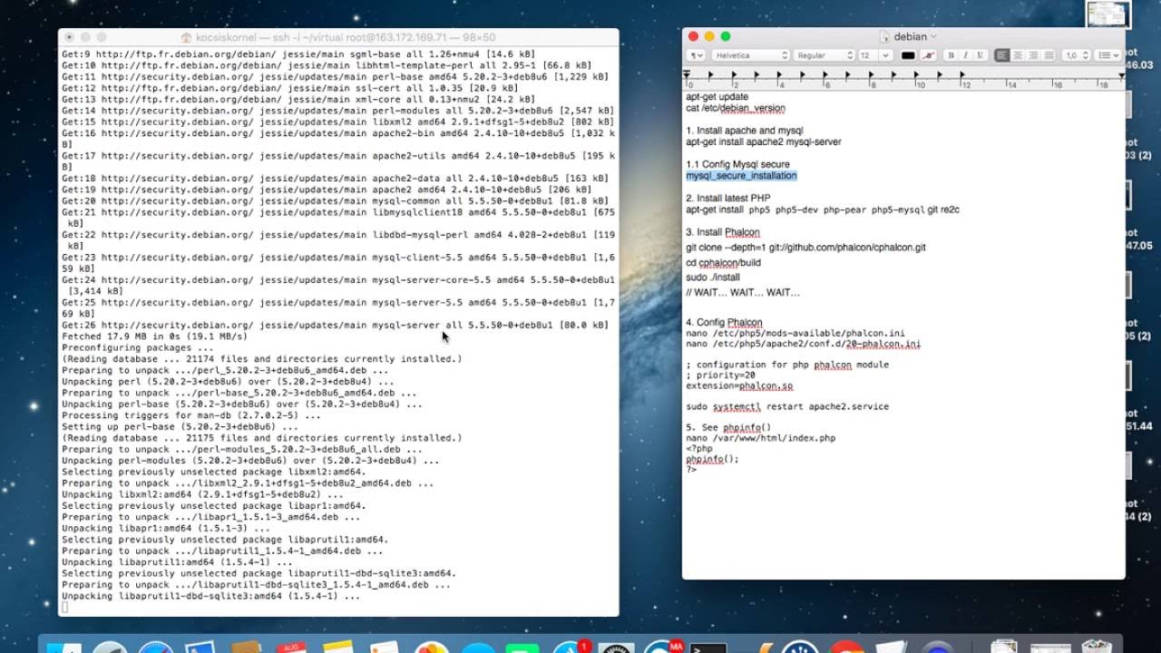Click the right margin marker on ruler

point(1122,77)
